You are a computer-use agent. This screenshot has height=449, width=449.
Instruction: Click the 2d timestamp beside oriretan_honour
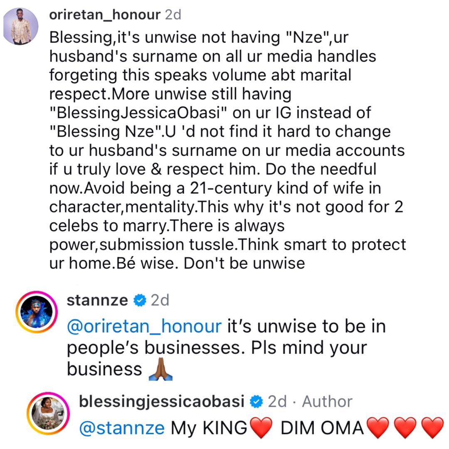click(x=173, y=15)
